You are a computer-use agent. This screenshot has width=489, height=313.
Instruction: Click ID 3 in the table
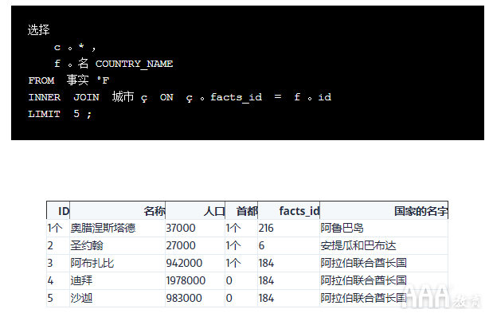(50, 263)
